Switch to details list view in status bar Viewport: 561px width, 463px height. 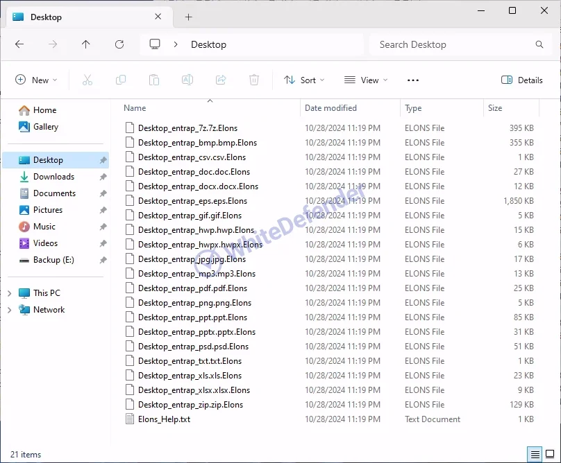click(535, 455)
